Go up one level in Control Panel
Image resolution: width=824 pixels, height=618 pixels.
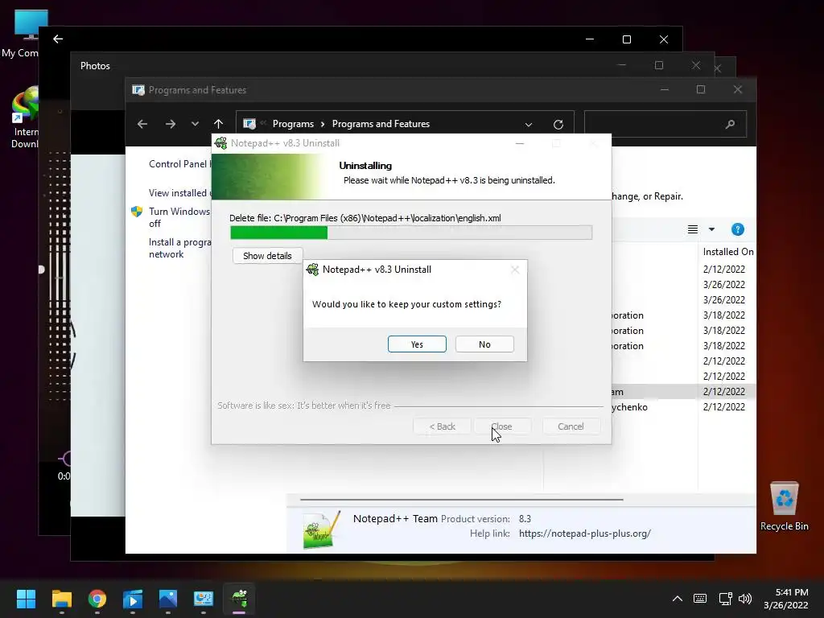tap(219, 124)
